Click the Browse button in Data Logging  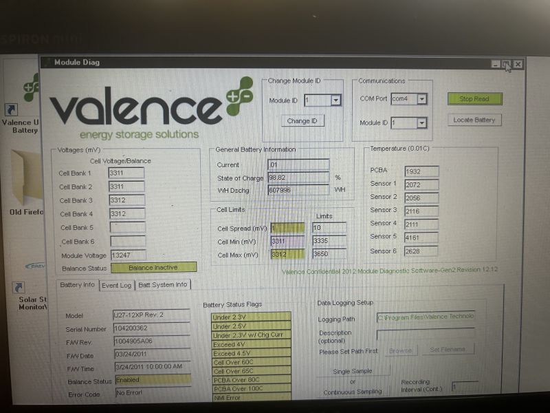click(x=401, y=350)
